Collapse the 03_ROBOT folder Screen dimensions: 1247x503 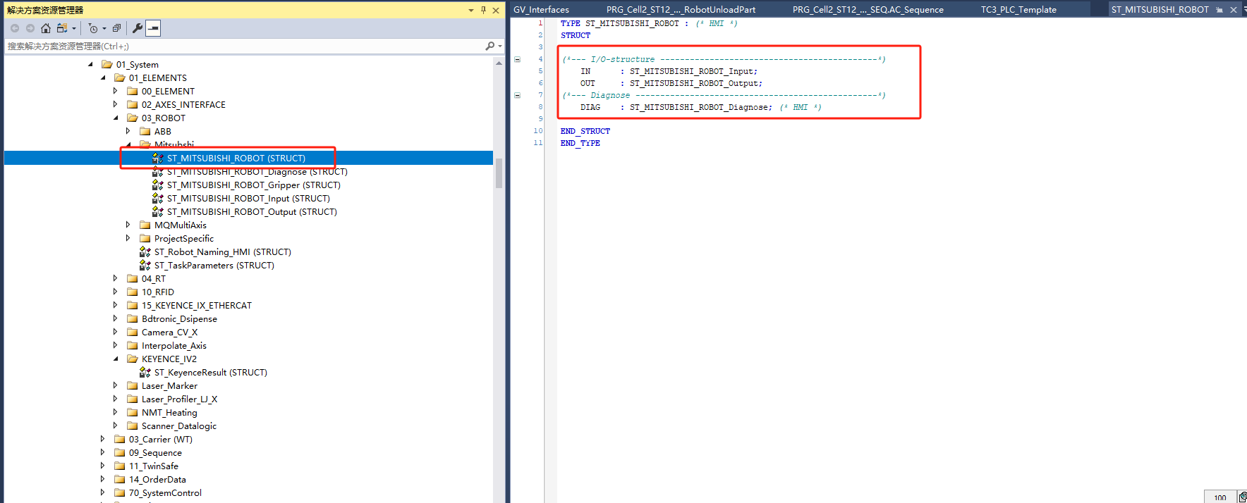pyautogui.click(x=116, y=118)
